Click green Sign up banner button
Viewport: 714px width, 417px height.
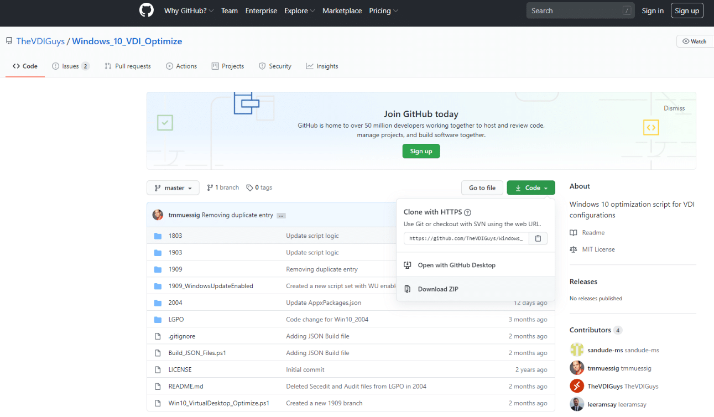click(x=421, y=151)
